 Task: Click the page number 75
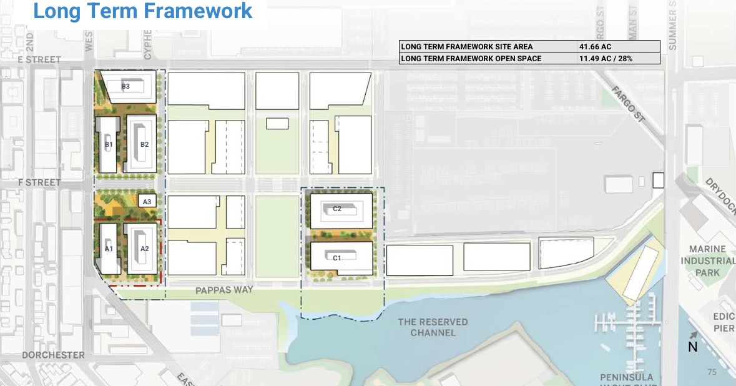712,372
